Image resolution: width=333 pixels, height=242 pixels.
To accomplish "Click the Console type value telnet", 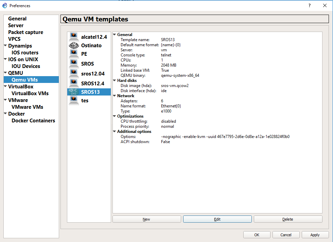I will click(x=166, y=55).
